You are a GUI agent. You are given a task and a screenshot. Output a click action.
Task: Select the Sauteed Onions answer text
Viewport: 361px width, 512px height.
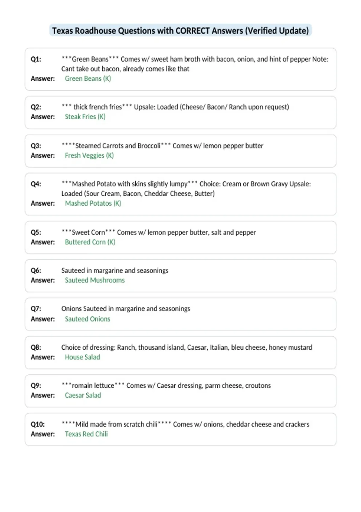[x=88, y=319]
